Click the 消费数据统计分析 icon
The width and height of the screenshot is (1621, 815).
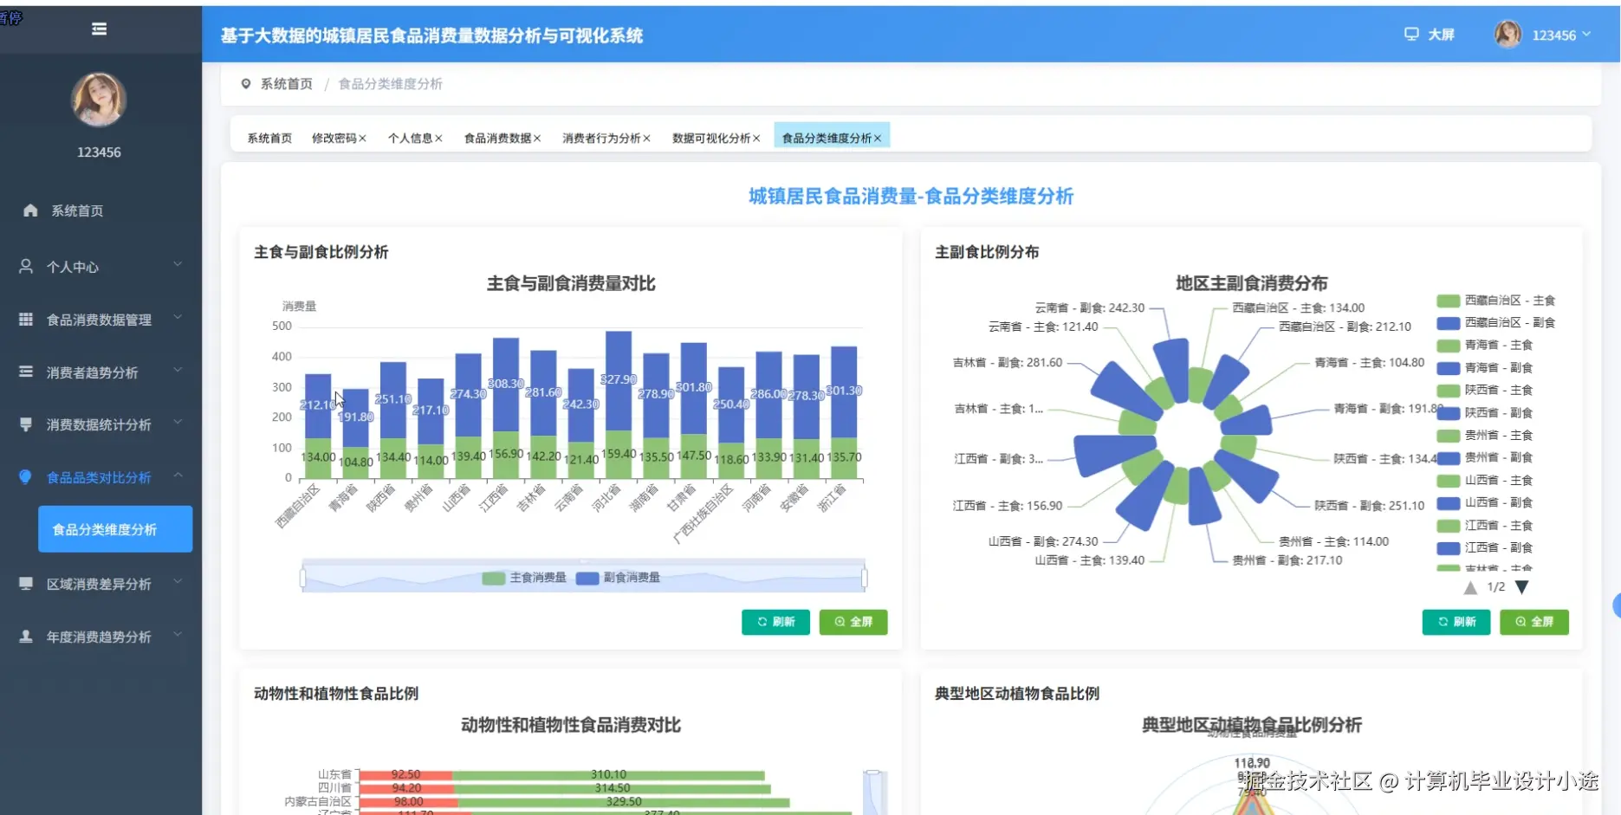pyautogui.click(x=26, y=424)
